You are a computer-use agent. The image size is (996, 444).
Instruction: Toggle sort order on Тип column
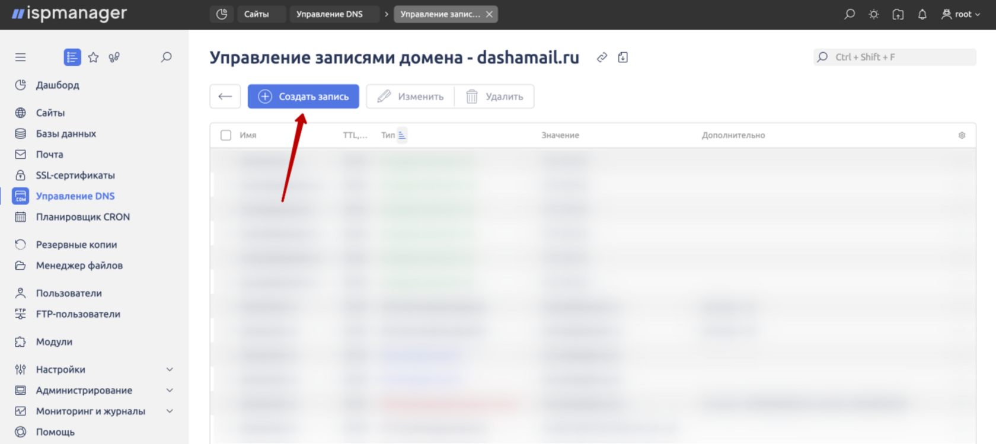coord(401,135)
